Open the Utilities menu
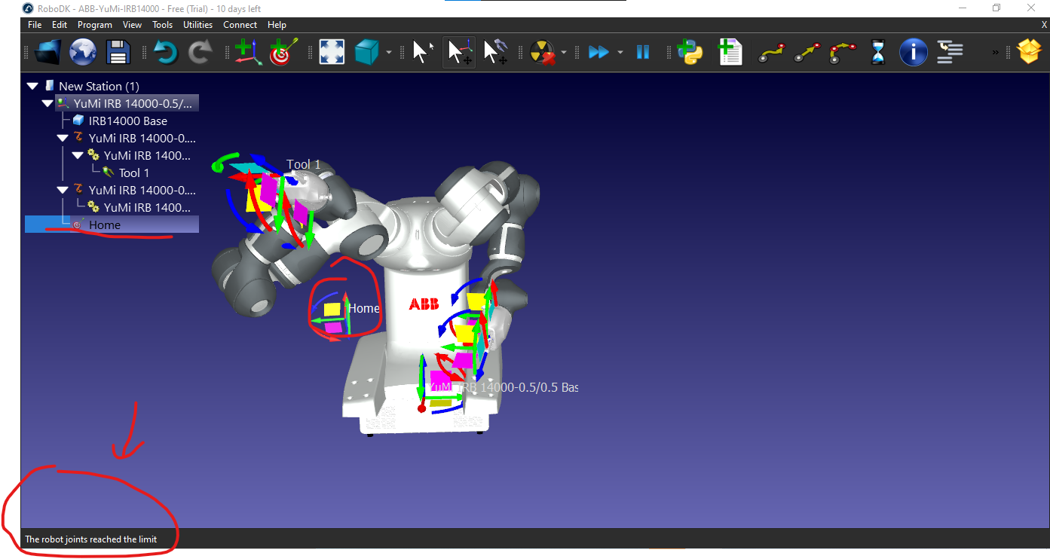This screenshot has width=1050, height=559. [x=198, y=25]
